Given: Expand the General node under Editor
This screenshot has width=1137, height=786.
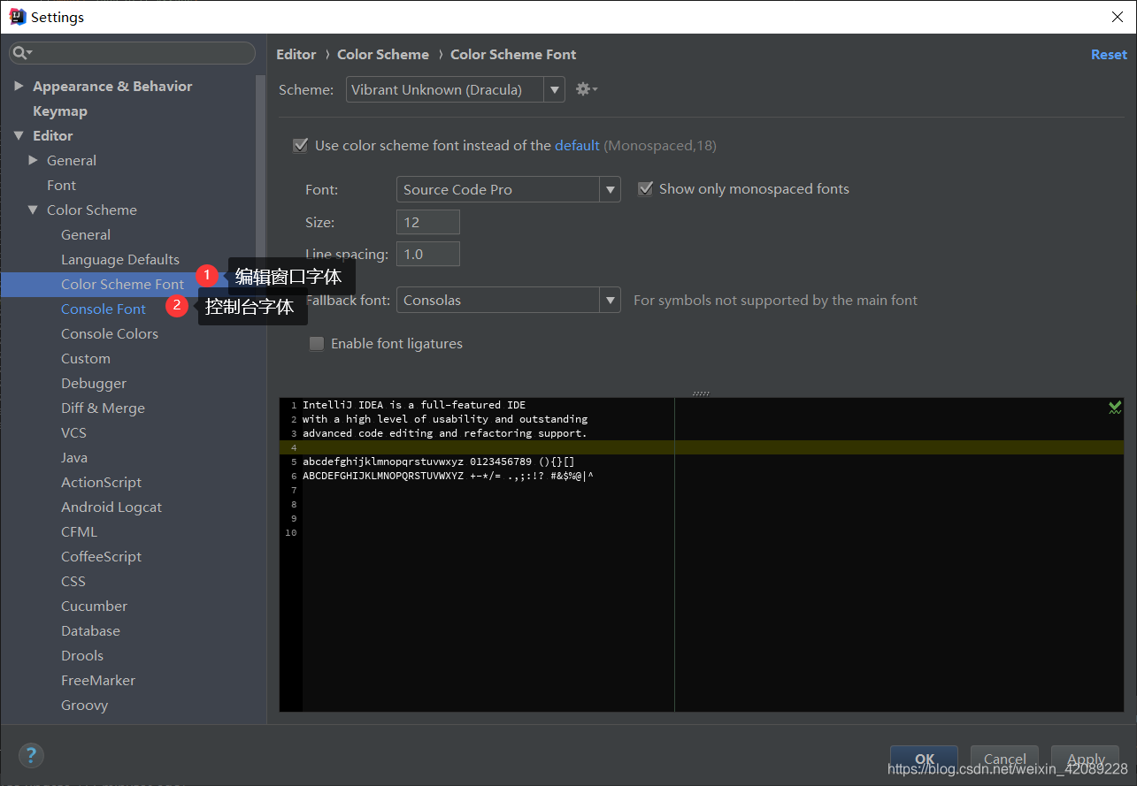Looking at the screenshot, I should [x=33, y=160].
